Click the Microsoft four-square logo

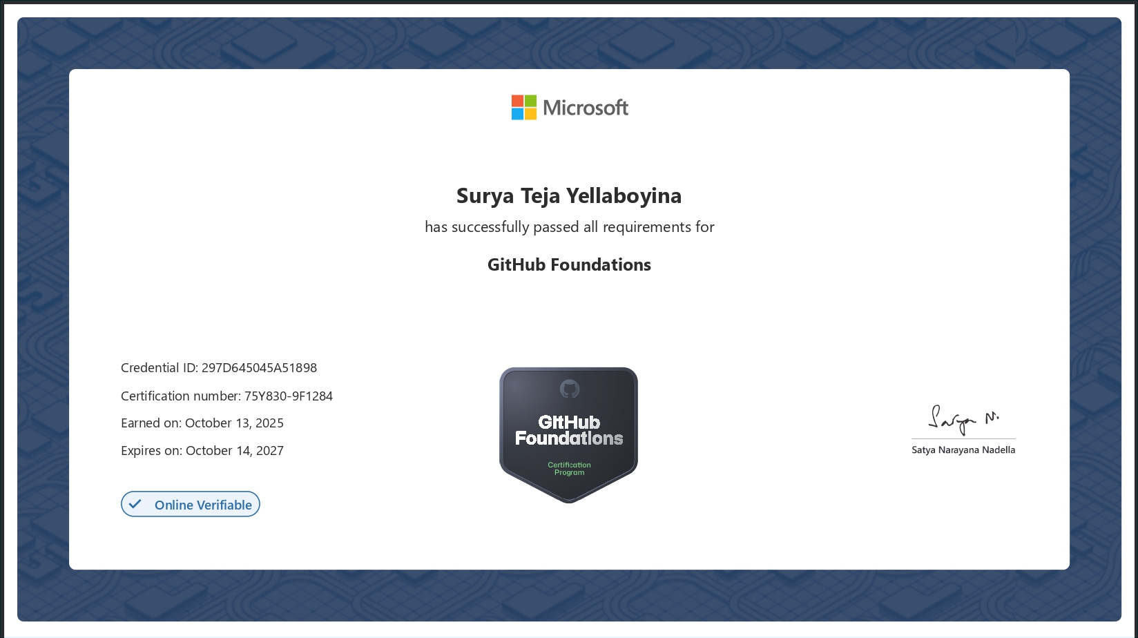[x=523, y=108]
